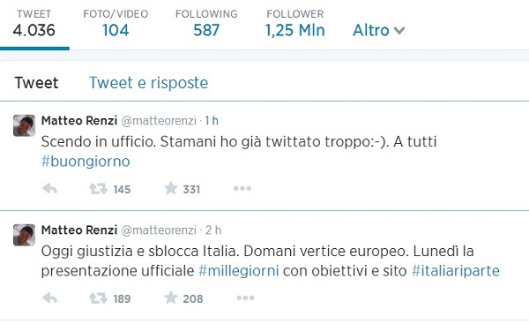Reply to the #millegiorni tweet

coord(50,298)
